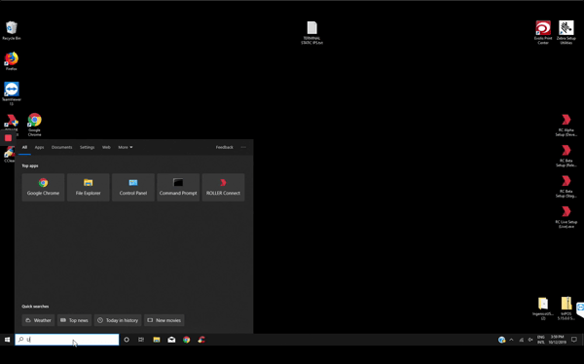Open Mail app from taskbar
This screenshot has height=364, width=584.
pyautogui.click(x=171, y=340)
